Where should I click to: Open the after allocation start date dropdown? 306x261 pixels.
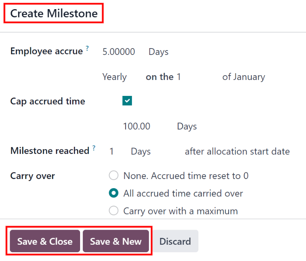coord(237,152)
